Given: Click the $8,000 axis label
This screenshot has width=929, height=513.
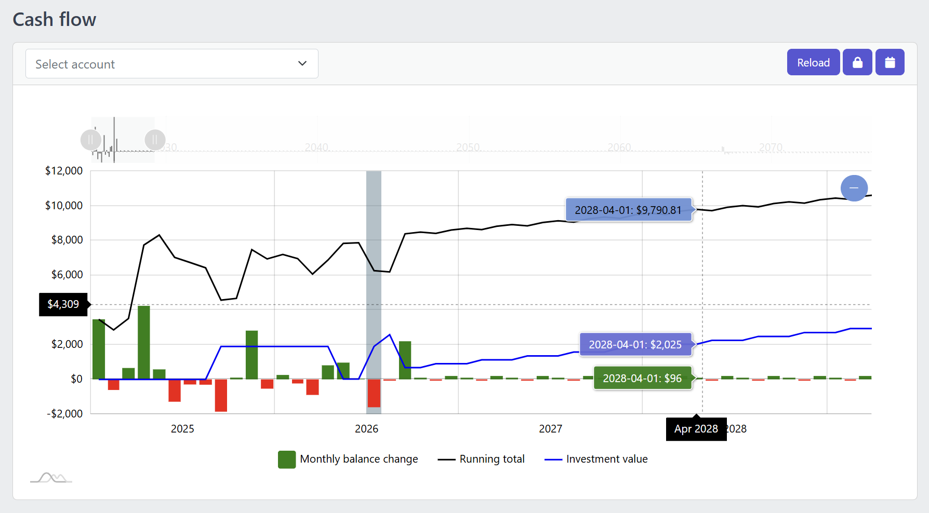Looking at the screenshot, I should click(x=67, y=240).
